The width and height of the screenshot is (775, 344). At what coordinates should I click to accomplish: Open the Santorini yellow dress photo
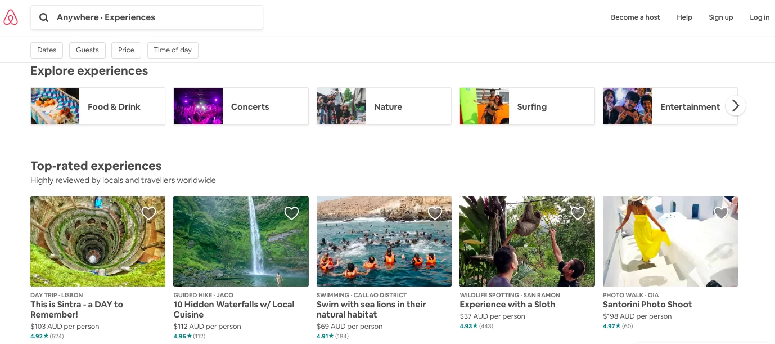670,242
